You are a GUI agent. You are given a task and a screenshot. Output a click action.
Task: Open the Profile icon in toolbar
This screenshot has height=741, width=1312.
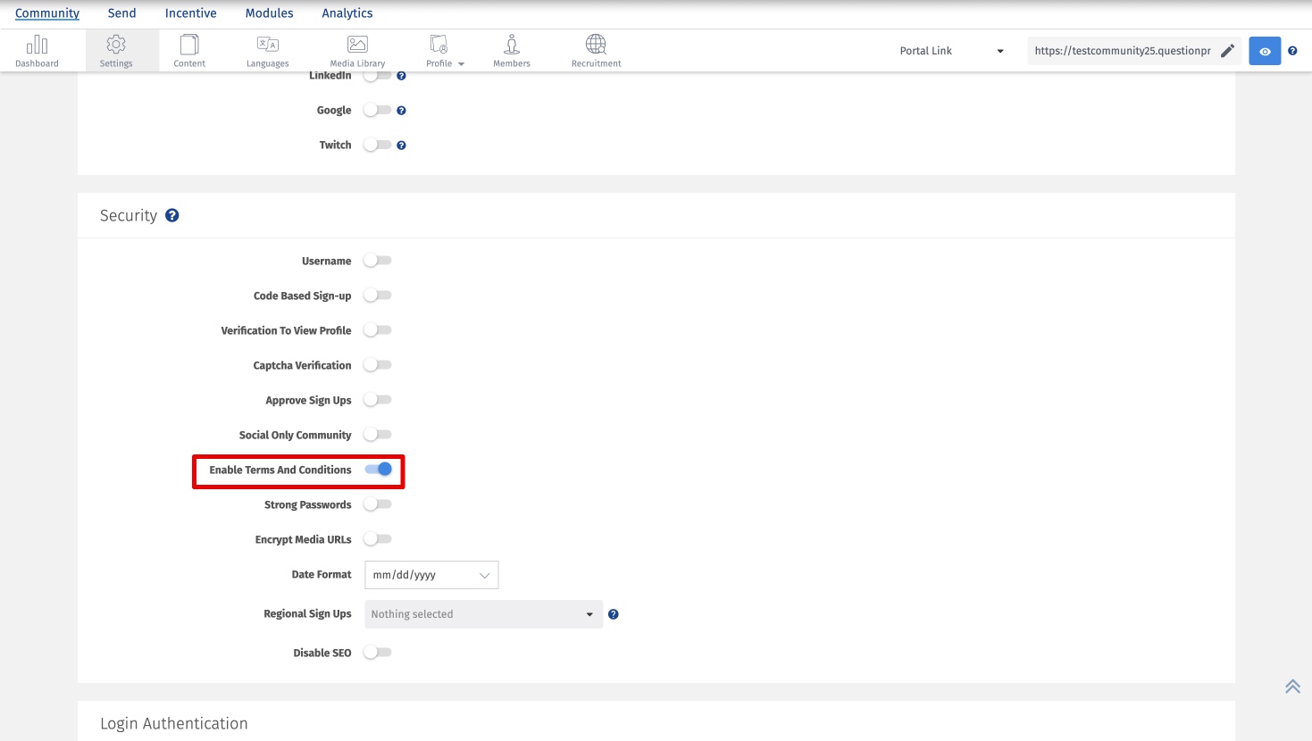439,45
